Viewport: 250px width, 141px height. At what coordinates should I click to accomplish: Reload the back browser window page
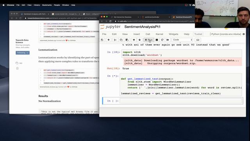pyautogui.click(x=20, y=18)
